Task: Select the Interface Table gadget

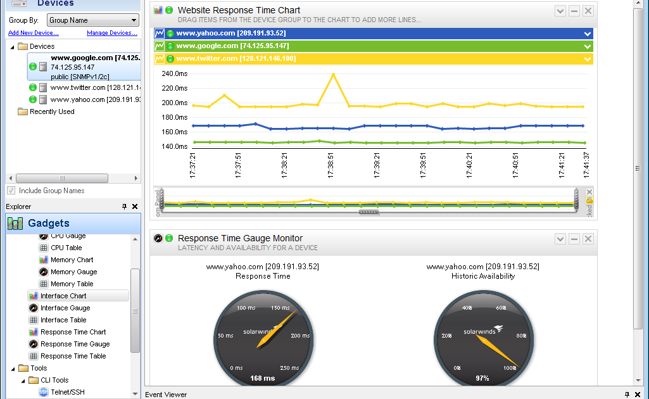Action: pyautogui.click(x=63, y=320)
